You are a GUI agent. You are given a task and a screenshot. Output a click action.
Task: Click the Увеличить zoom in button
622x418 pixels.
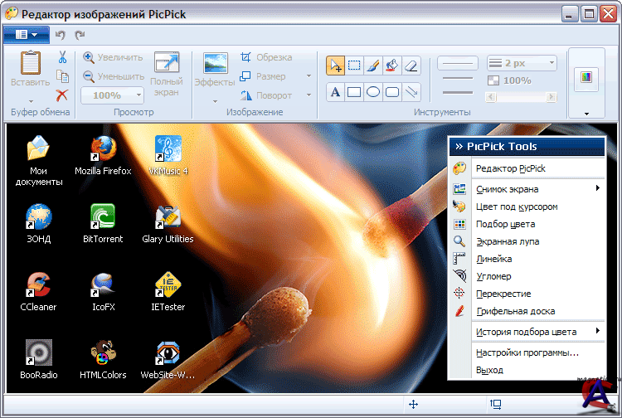pyautogui.click(x=112, y=57)
